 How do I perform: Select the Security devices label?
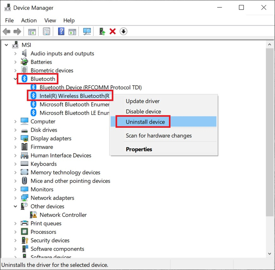(x=50, y=240)
